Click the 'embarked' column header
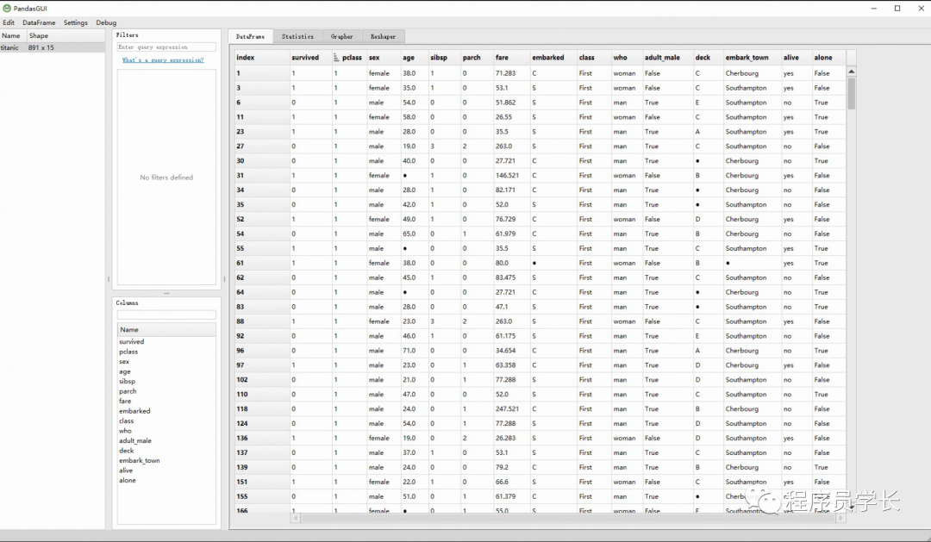Viewport: 931px width, 542px height. pos(553,58)
